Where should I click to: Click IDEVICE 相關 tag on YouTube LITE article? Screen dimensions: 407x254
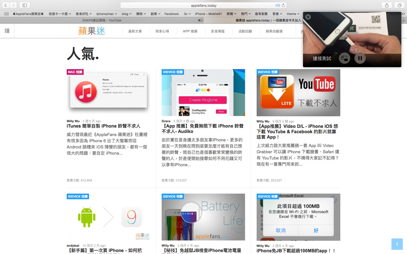(x=268, y=72)
